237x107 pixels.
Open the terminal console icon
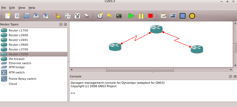pyautogui.click(x=119, y=16)
